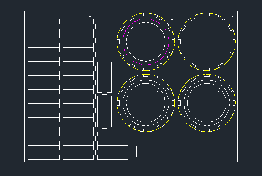Select the lower vertical tabbed rectangle in the center

coord(104,111)
